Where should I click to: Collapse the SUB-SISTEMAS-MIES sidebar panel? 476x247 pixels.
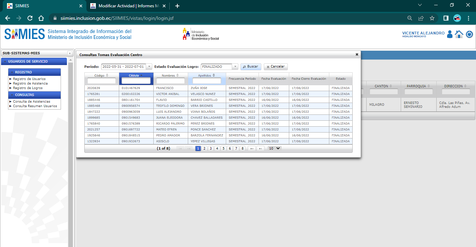(x=70, y=53)
